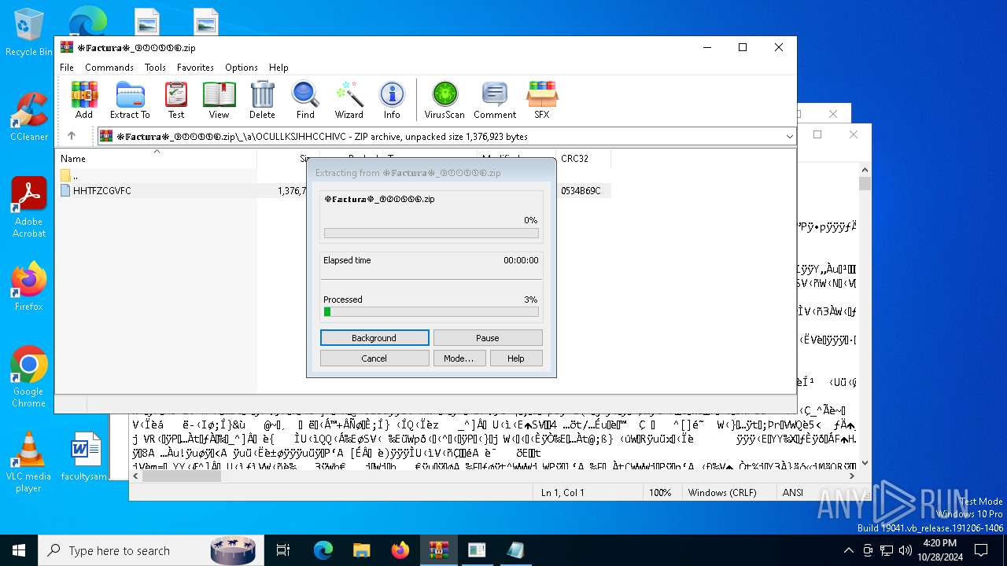Screen dimensions: 1007x566
Task: Click the Processed progress bar
Action: [x=431, y=312]
